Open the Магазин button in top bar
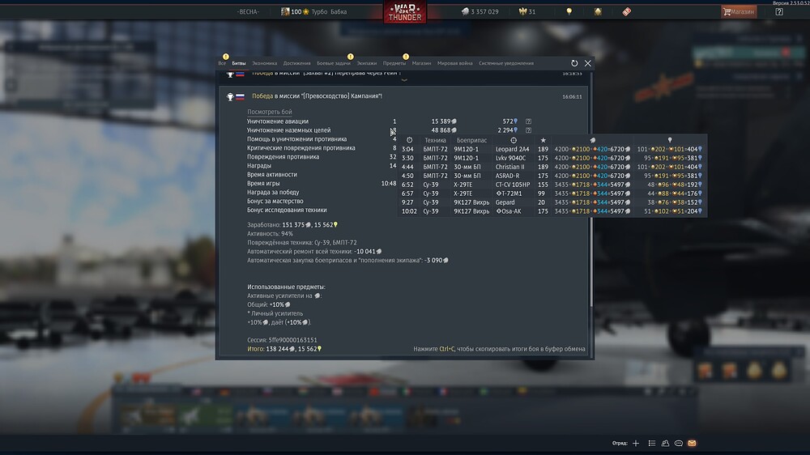This screenshot has width=810, height=455. (739, 12)
